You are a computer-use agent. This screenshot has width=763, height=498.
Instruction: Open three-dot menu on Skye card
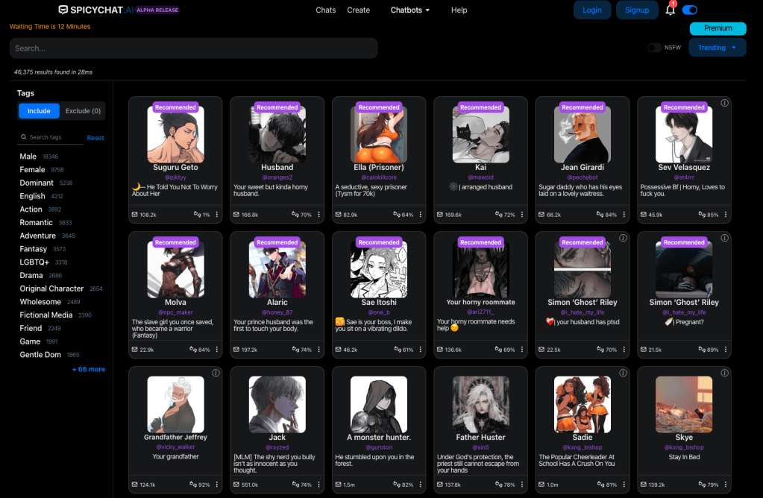pyautogui.click(x=726, y=485)
